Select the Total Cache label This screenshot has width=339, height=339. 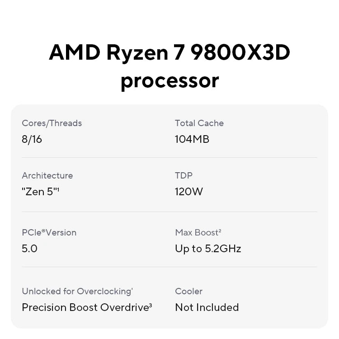199,123
